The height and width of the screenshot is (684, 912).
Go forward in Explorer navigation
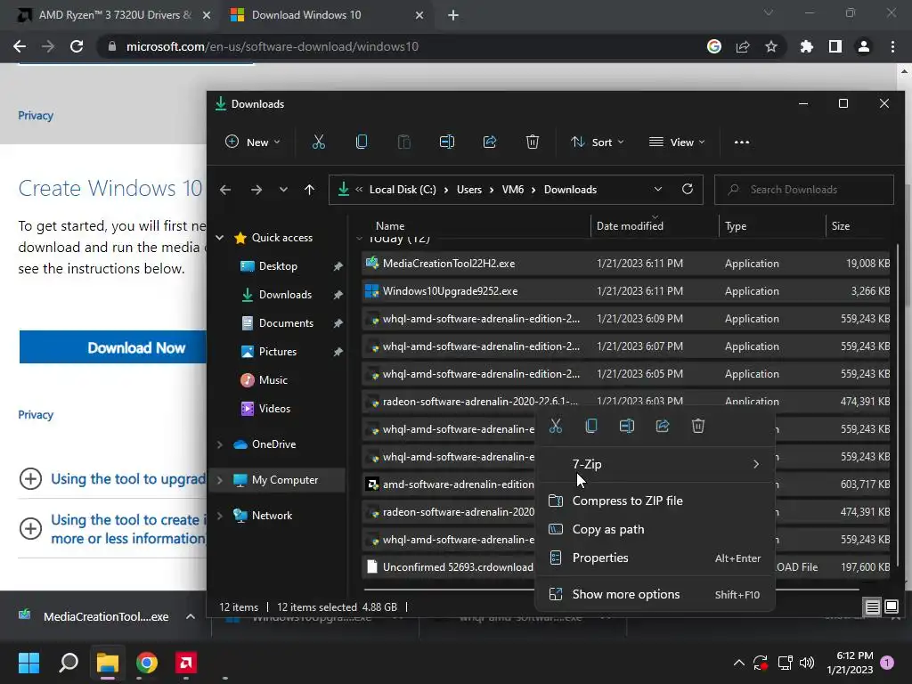(256, 190)
